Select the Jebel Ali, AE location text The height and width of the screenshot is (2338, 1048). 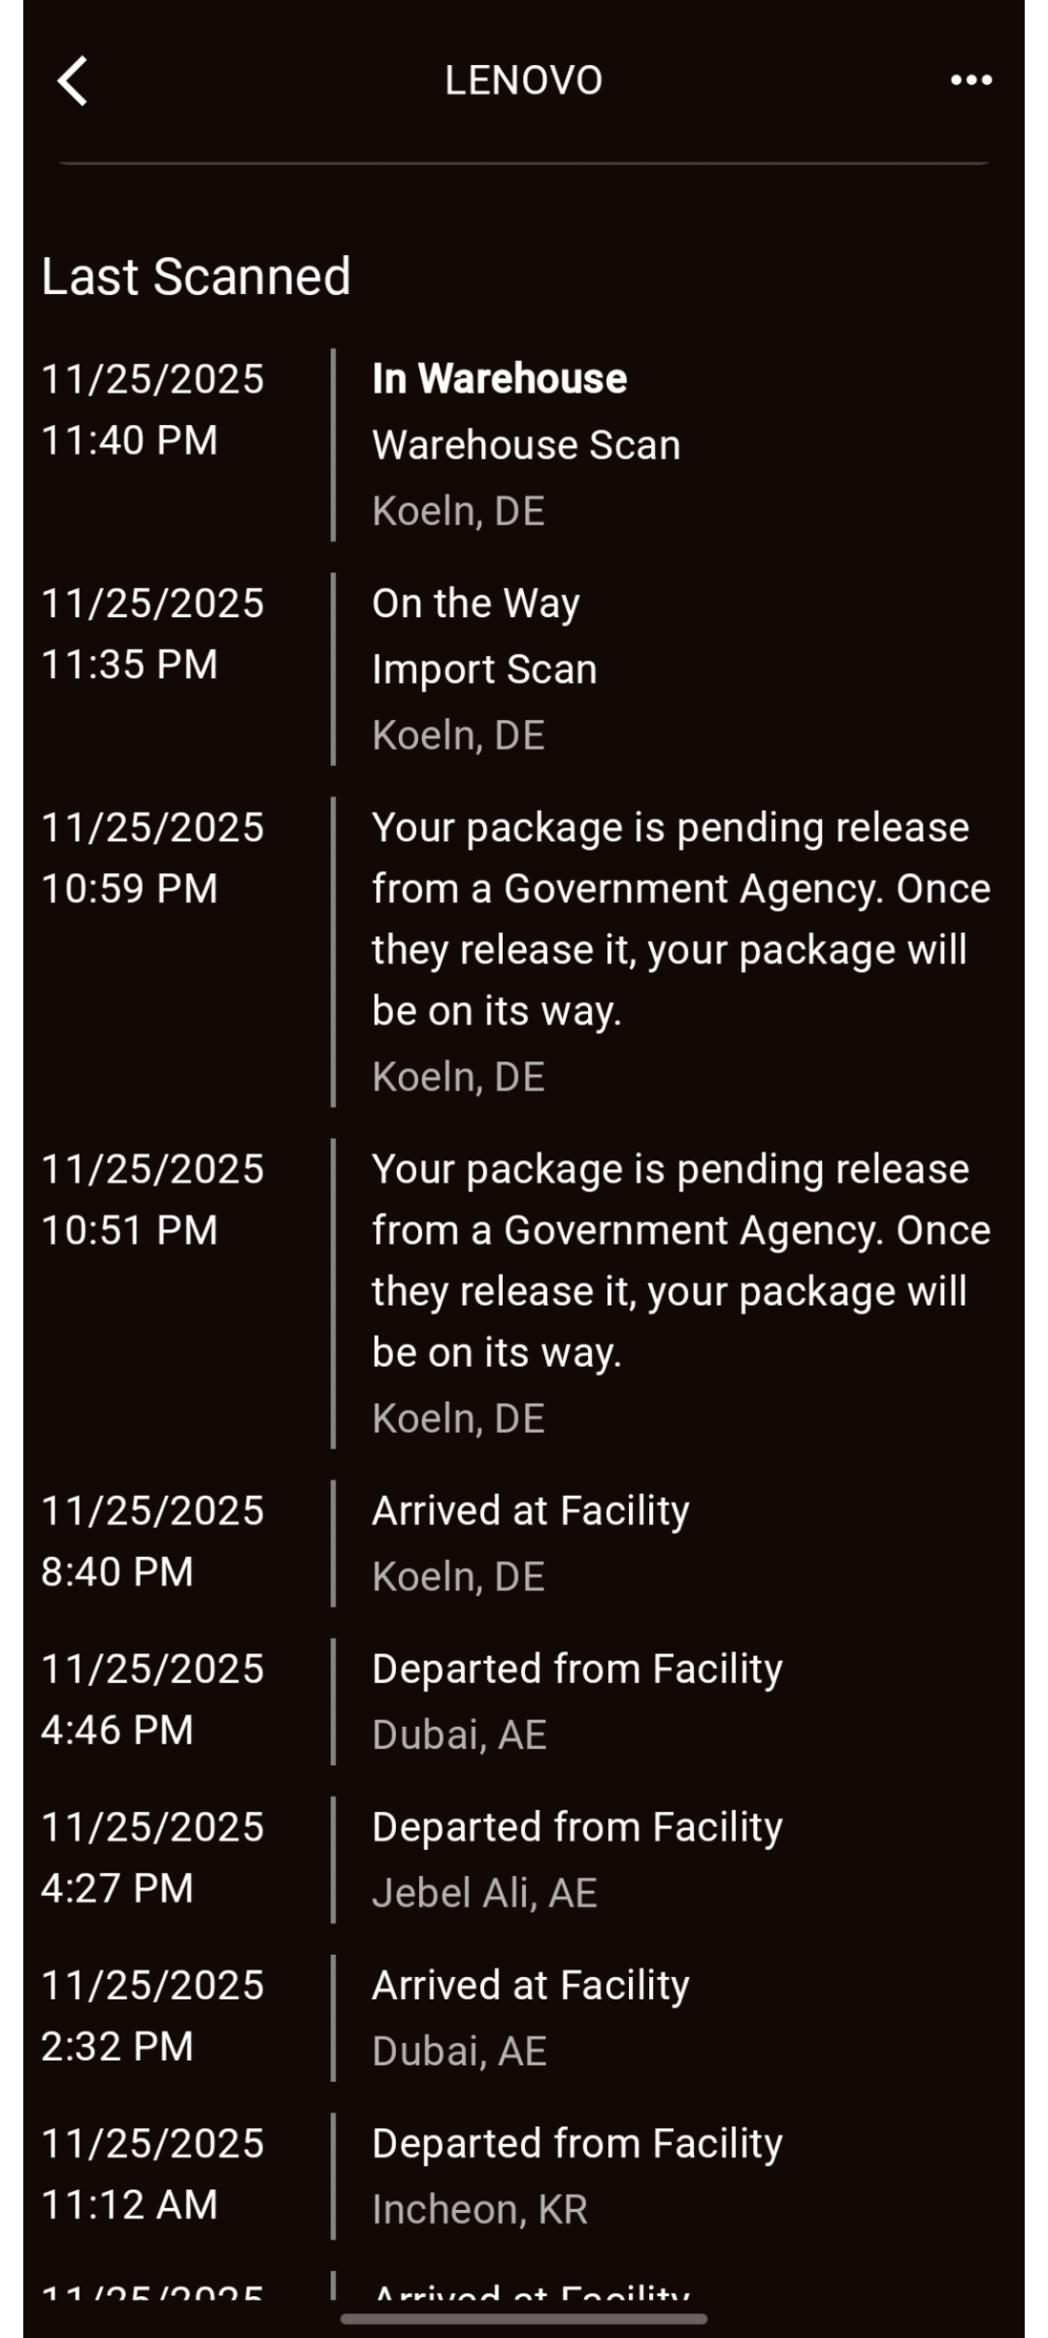[x=484, y=1893]
